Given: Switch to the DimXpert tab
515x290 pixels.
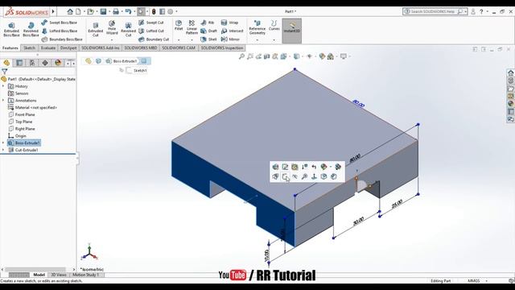Looking at the screenshot, I should click(x=68, y=48).
